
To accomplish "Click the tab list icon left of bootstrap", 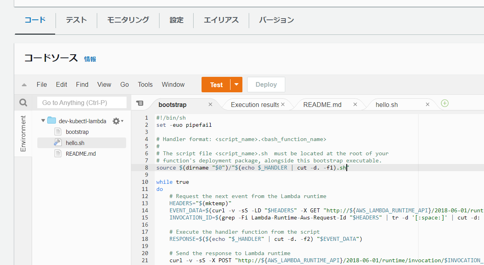I will pos(140,103).
